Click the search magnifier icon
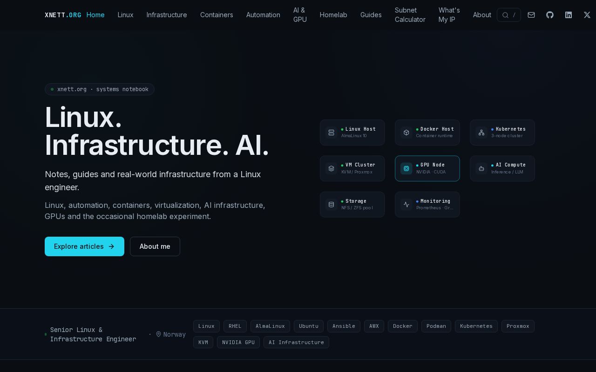The width and height of the screenshot is (596, 372). pyautogui.click(x=505, y=15)
